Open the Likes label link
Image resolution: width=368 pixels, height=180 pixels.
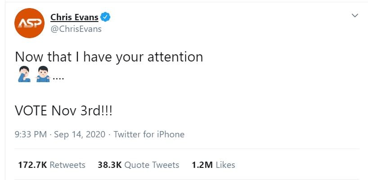[x=225, y=165]
